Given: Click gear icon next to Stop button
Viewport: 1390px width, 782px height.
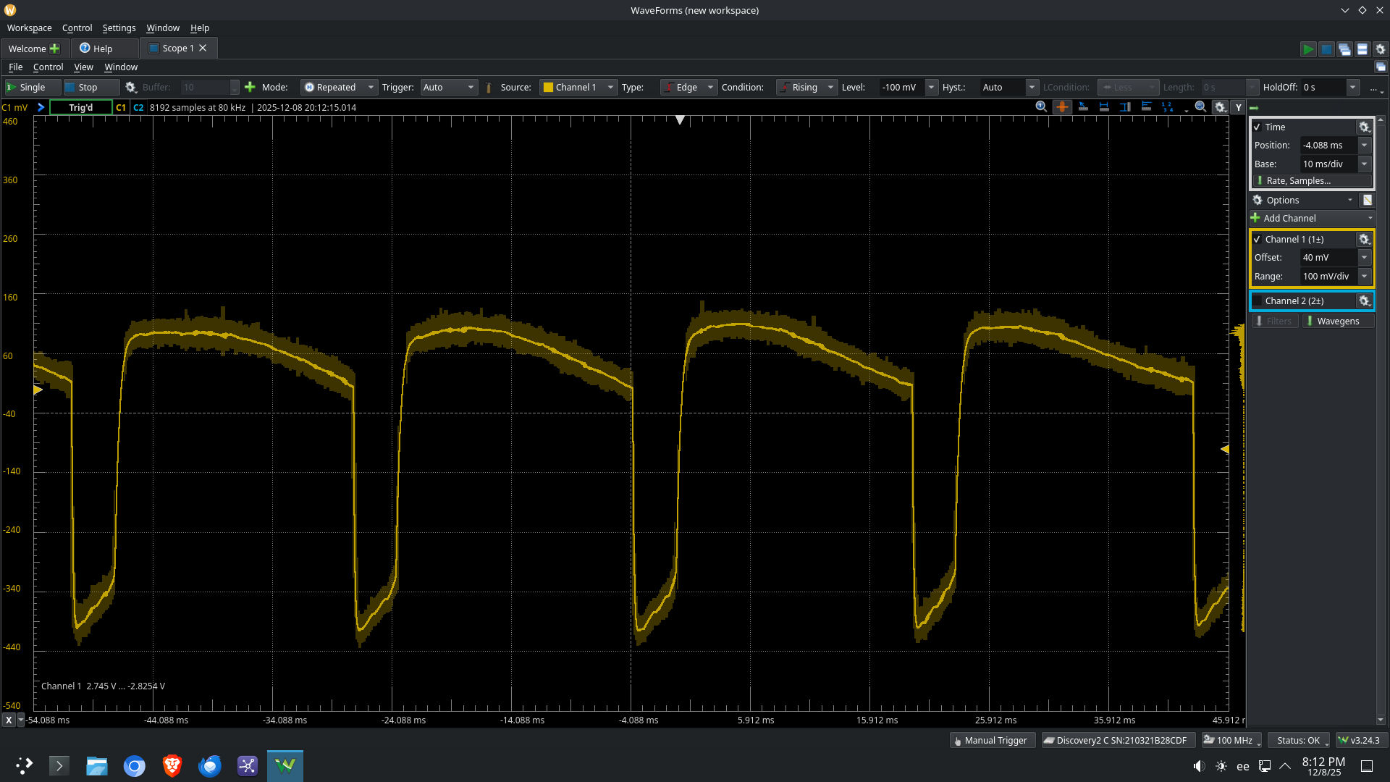Looking at the screenshot, I should coord(131,88).
